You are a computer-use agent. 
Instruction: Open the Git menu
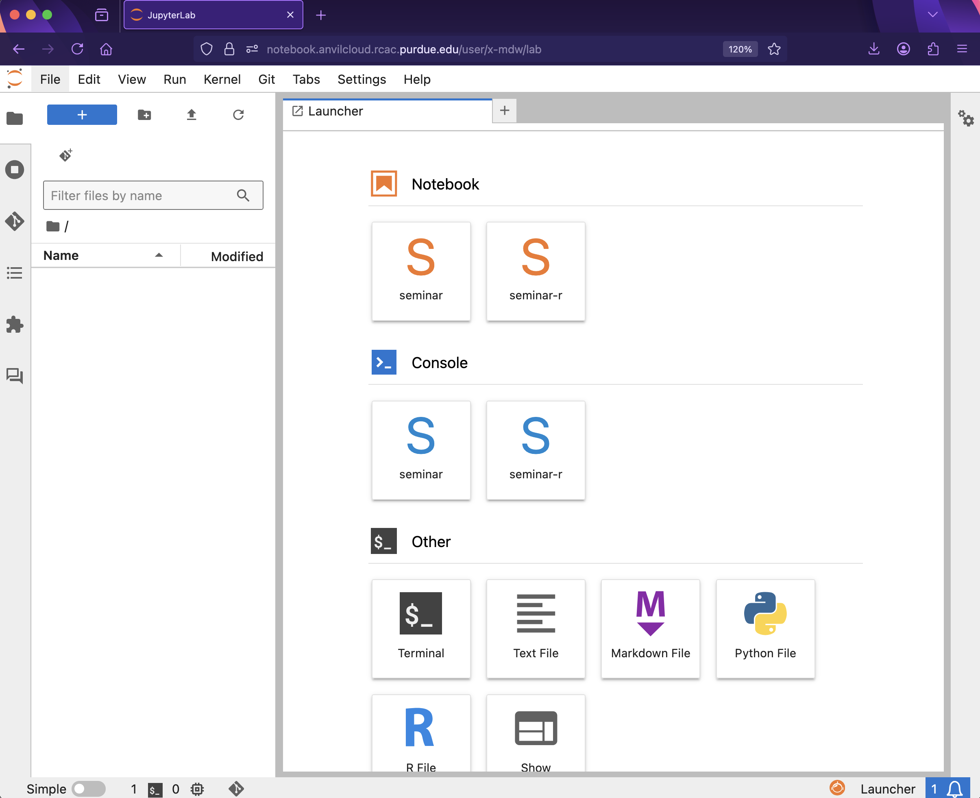pyautogui.click(x=266, y=79)
